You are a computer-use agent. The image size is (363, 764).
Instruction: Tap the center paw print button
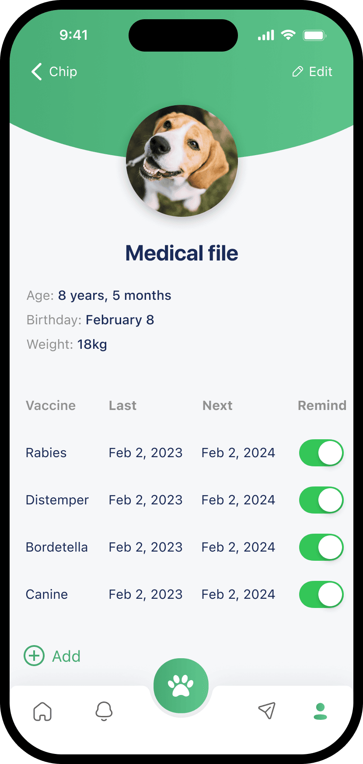[x=181, y=685]
